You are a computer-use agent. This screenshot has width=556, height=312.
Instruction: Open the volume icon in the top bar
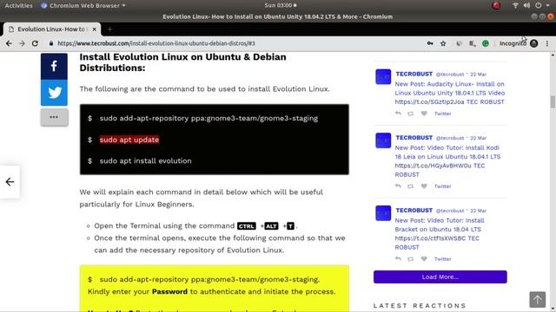(x=526, y=5)
